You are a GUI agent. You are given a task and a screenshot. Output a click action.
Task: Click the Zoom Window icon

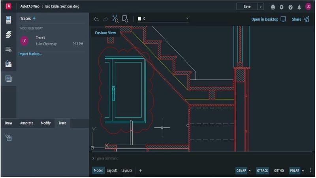click(x=125, y=19)
